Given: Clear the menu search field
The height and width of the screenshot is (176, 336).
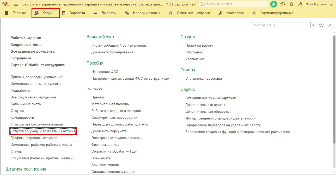Looking at the screenshot, I should [313, 25].
